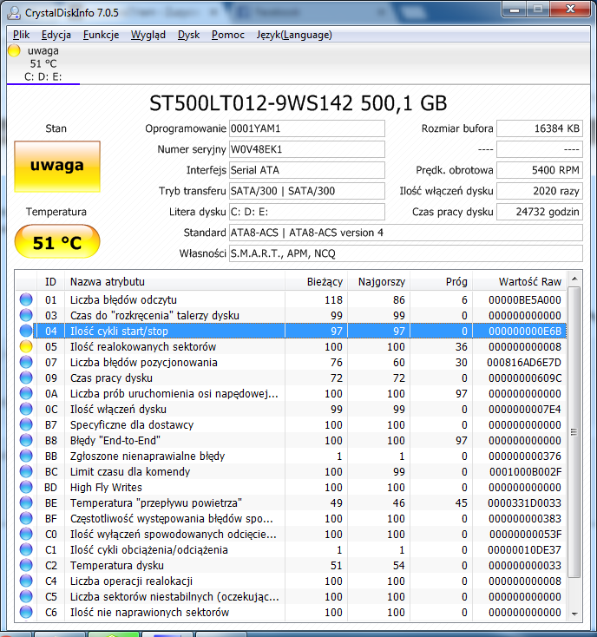Click the disk title ST500LT012-9WS142 500,1 GB
Viewport: 597px width, 637px height.
[298, 103]
